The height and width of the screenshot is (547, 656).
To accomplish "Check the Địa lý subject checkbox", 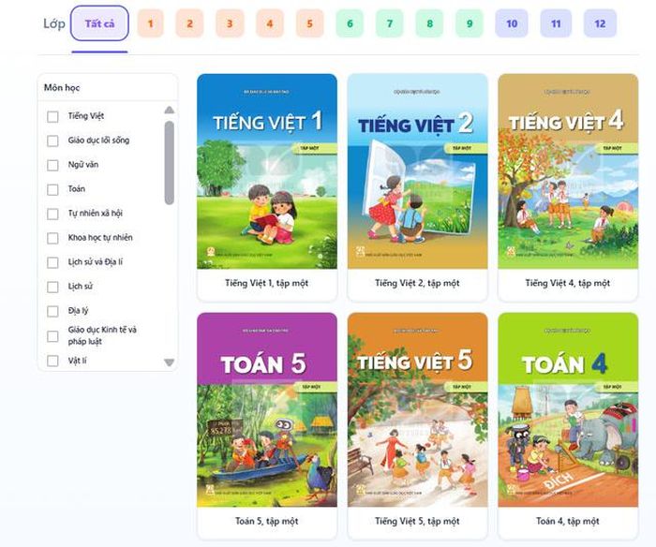I will pos(52,311).
